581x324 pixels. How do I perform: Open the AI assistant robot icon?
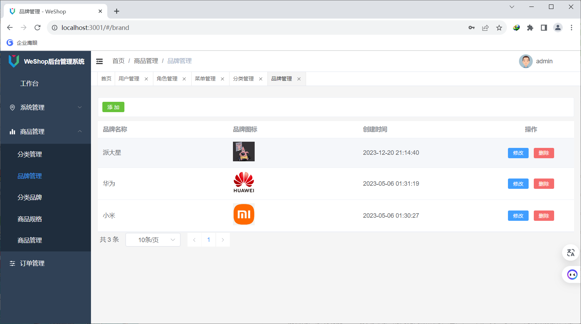click(572, 274)
